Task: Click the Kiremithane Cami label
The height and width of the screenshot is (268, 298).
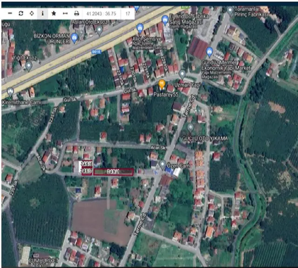Action: click(x=21, y=102)
